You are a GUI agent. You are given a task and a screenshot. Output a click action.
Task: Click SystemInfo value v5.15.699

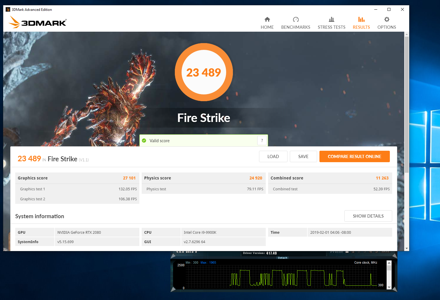[x=65, y=242]
